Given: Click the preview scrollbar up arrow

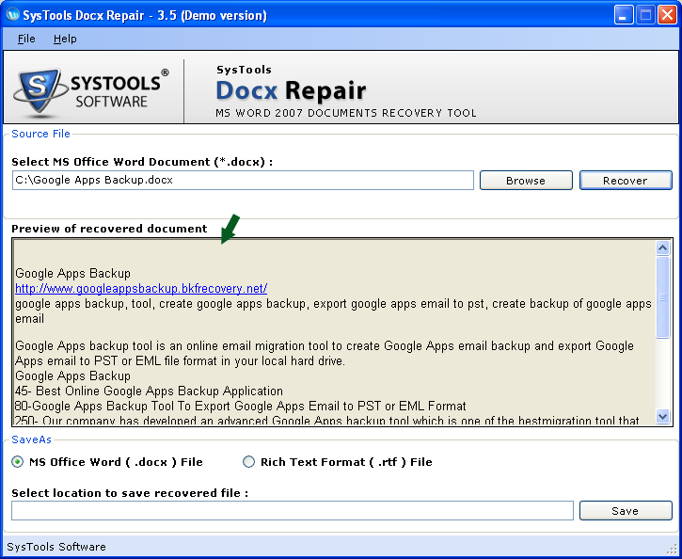Looking at the screenshot, I should pos(662,248).
